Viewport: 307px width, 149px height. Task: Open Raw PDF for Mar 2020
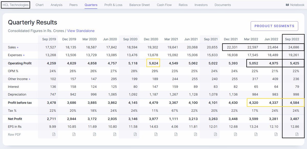(95, 134)
